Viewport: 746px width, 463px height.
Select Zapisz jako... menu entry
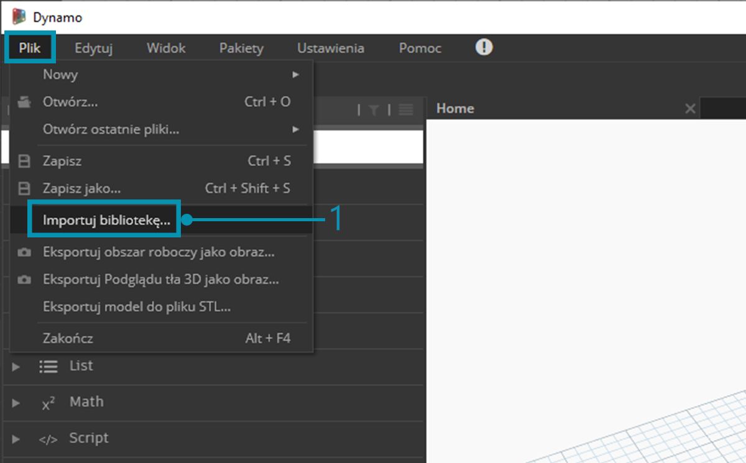point(162,188)
